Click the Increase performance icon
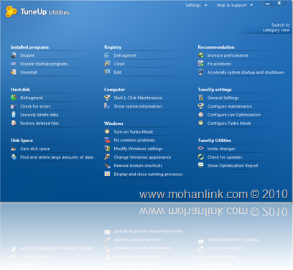 pos(200,55)
